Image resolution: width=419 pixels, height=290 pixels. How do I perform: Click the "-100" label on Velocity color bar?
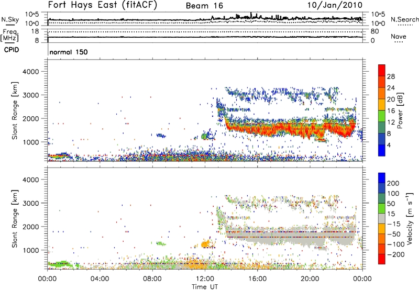point(395,244)
